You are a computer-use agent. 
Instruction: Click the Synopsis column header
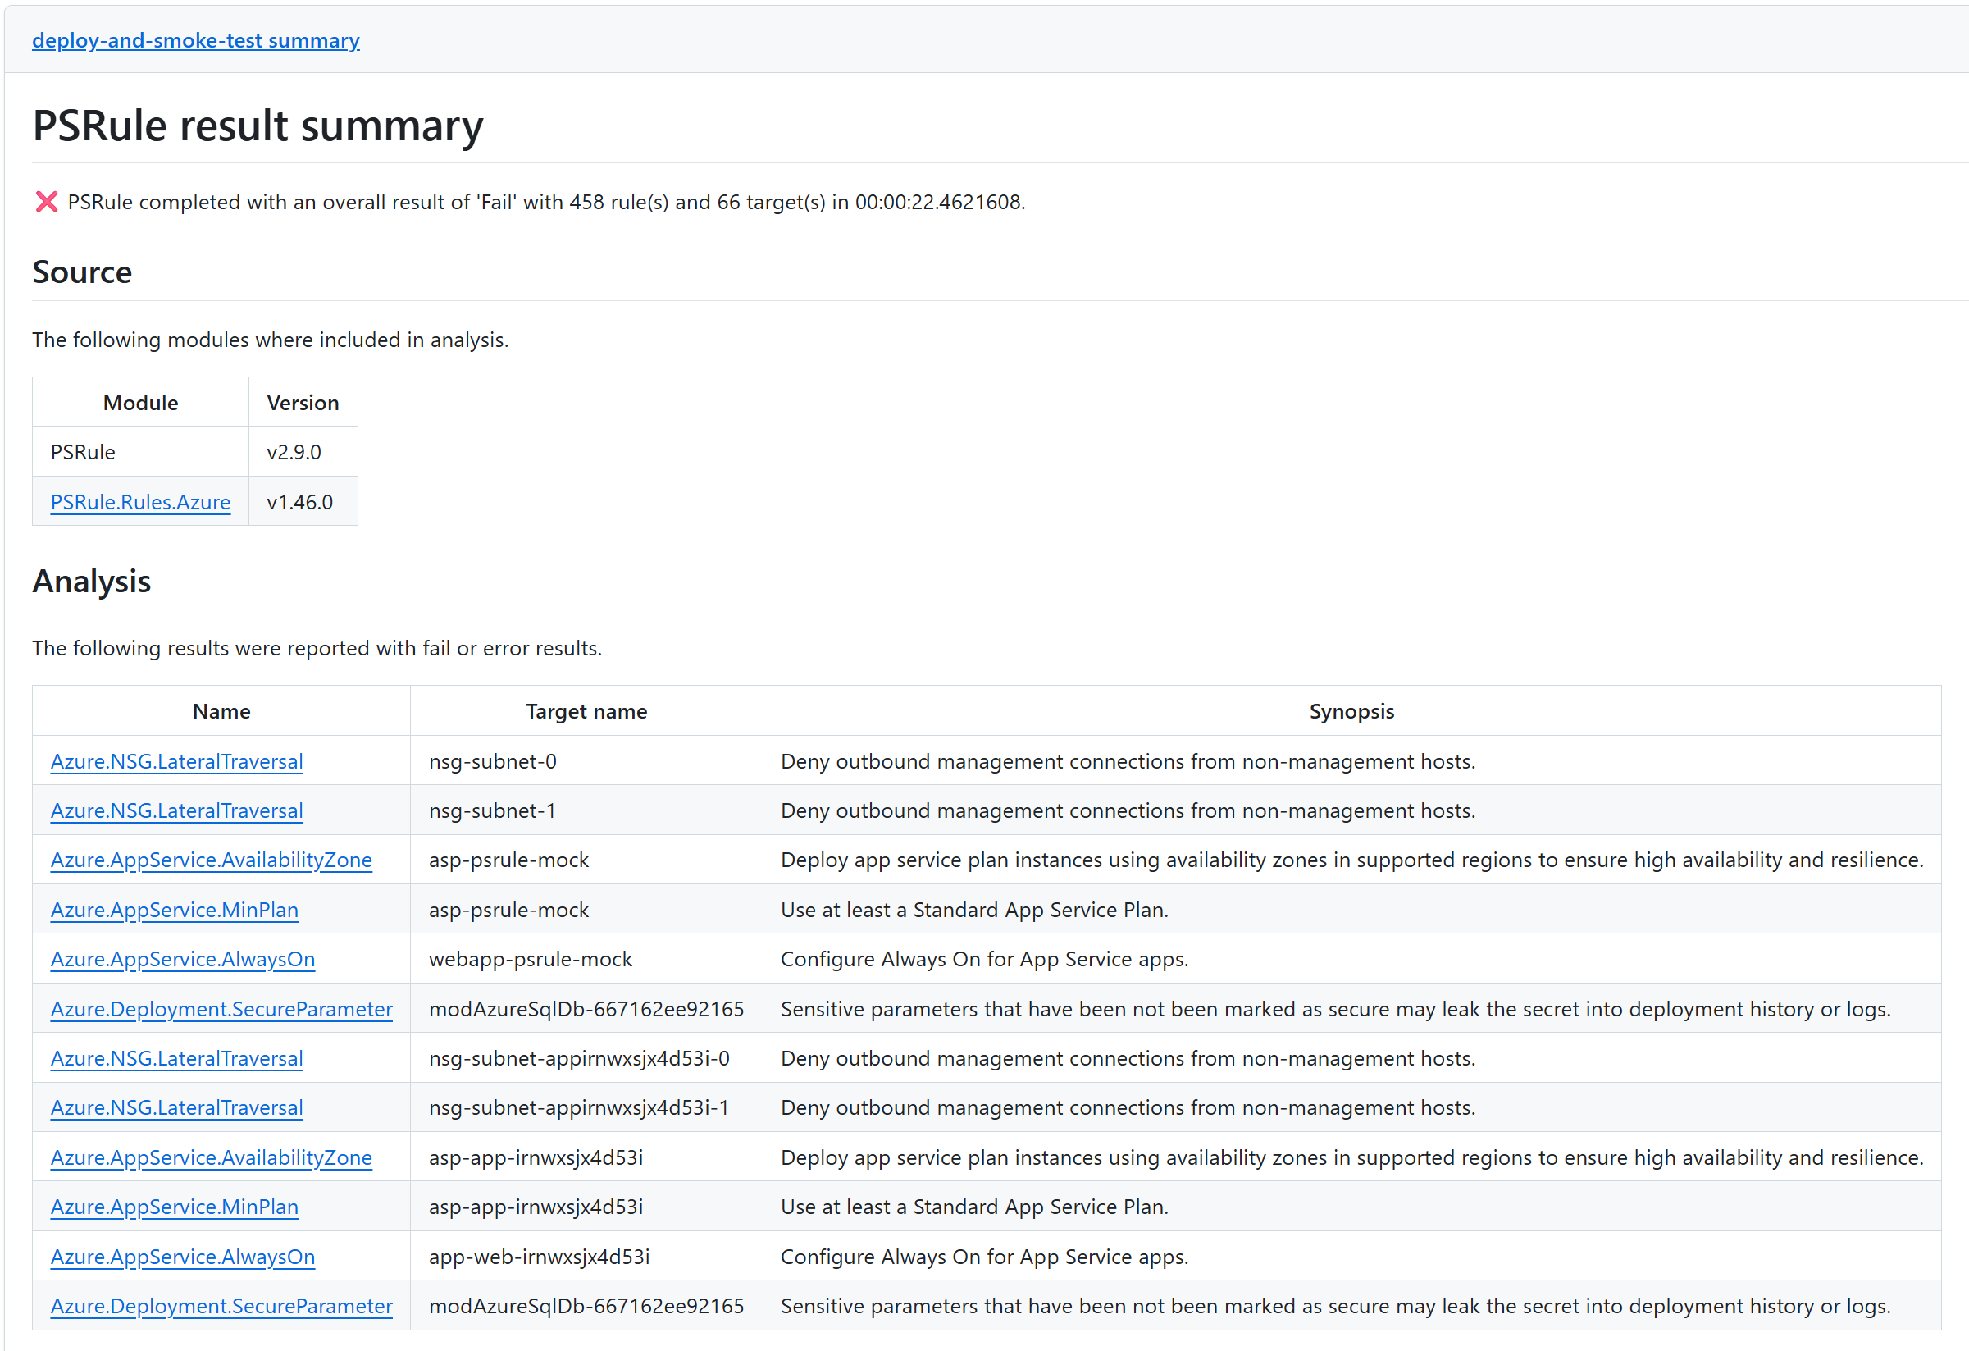pyautogui.click(x=1351, y=711)
